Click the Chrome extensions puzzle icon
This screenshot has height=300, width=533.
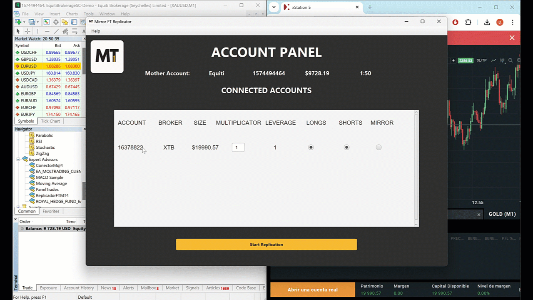[x=468, y=22]
